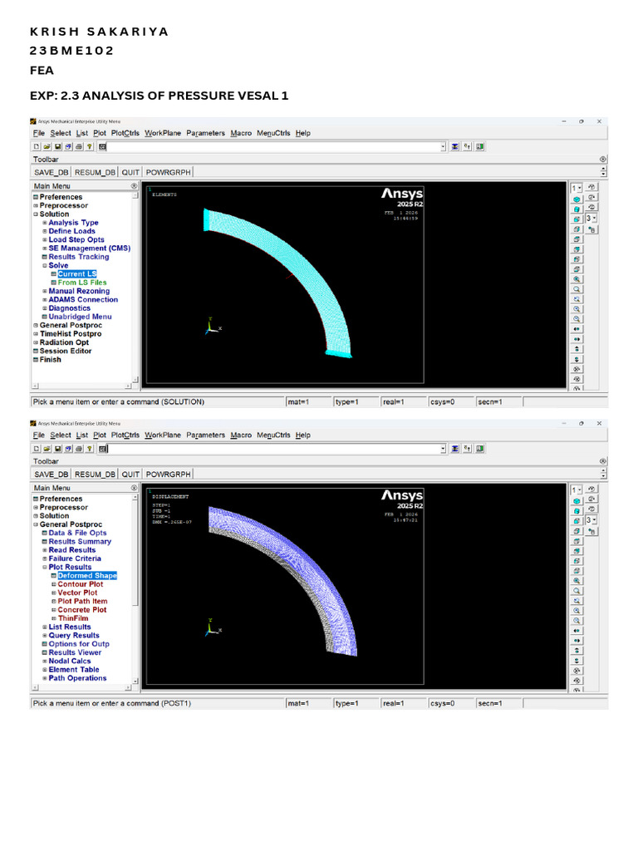
Task: Click Help question-mark icon in bottom Ansys window
Action: pyautogui.click(x=90, y=449)
